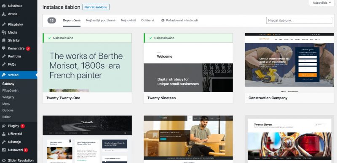Viewport: 337px width, 163px height.
Task: Click the Slider Revolution refresh icon
Action: click(4, 160)
